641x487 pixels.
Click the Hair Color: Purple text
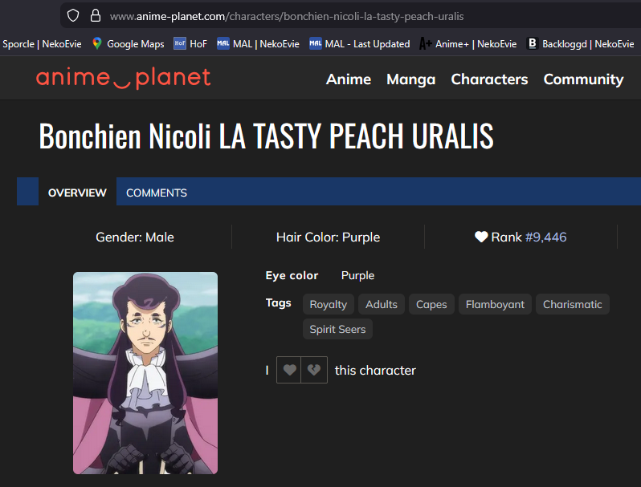329,237
